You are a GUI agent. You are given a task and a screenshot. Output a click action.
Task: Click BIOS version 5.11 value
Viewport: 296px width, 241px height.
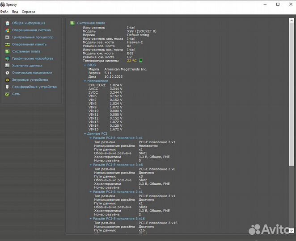click(108, 73)
